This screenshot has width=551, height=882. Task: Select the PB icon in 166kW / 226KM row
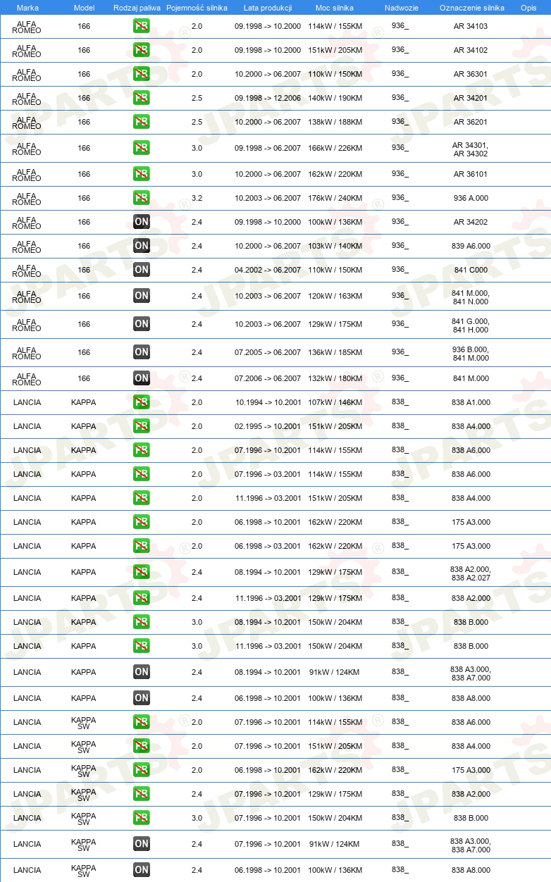(x=141, y=149)
